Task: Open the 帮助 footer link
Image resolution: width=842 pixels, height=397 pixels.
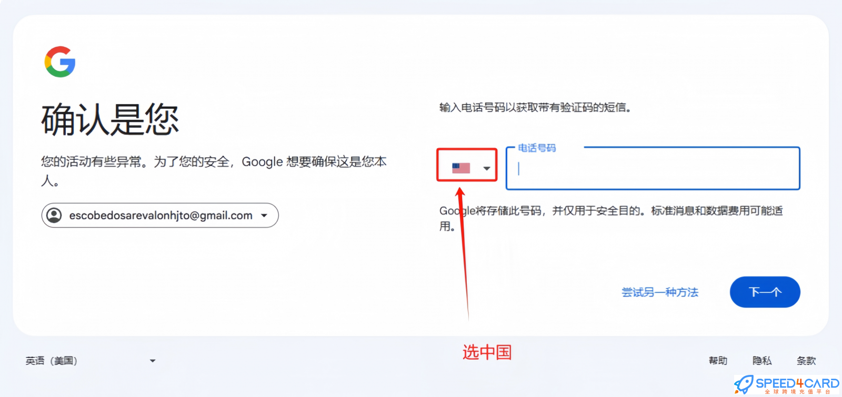Action: pos(718,361)
